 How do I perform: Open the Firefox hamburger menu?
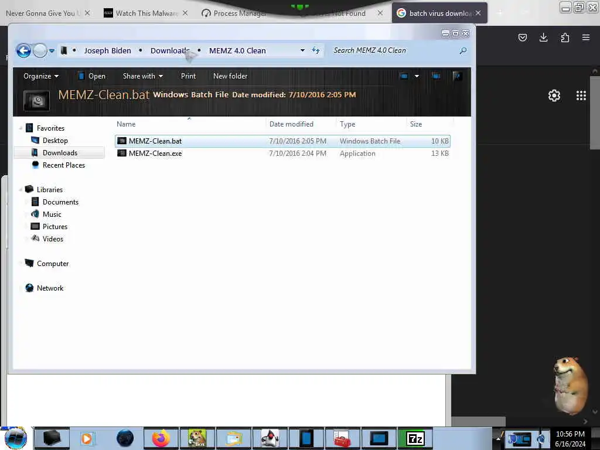586,37
